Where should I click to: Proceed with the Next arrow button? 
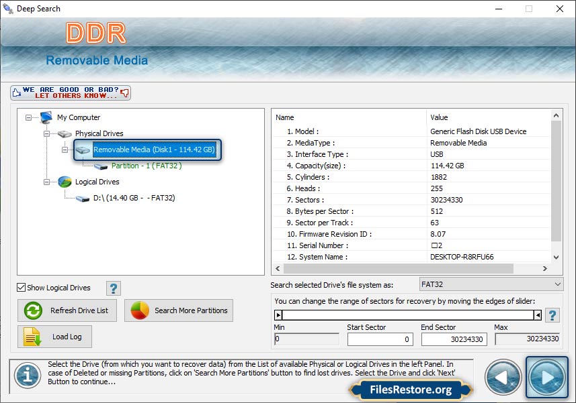click(x=547, y=378)
